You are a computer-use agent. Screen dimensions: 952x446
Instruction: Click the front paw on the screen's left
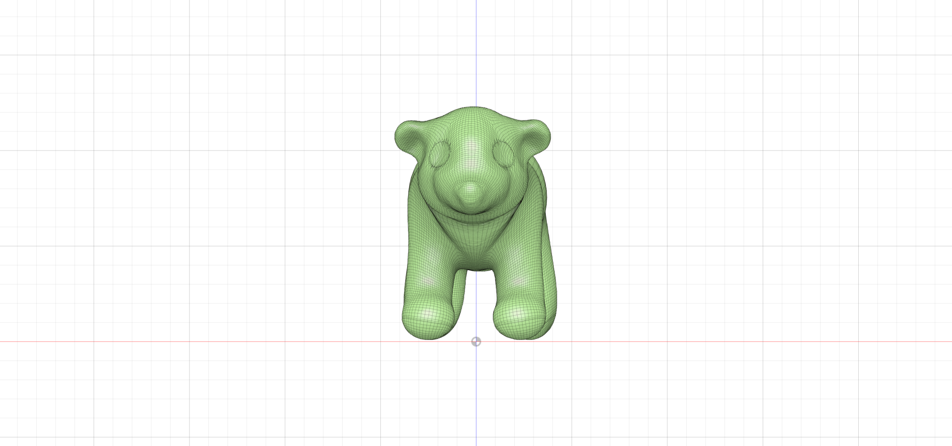point(427,319)
